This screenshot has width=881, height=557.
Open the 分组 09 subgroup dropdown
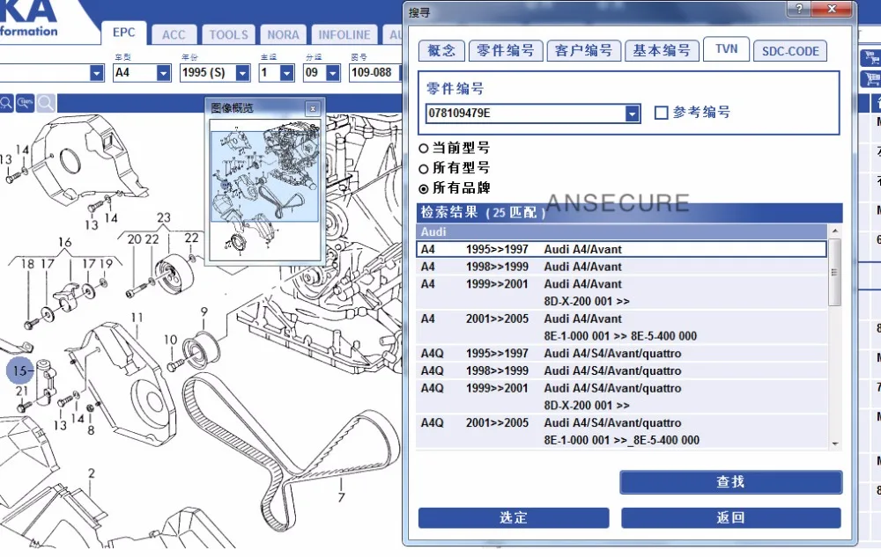(x=333, y=73)
